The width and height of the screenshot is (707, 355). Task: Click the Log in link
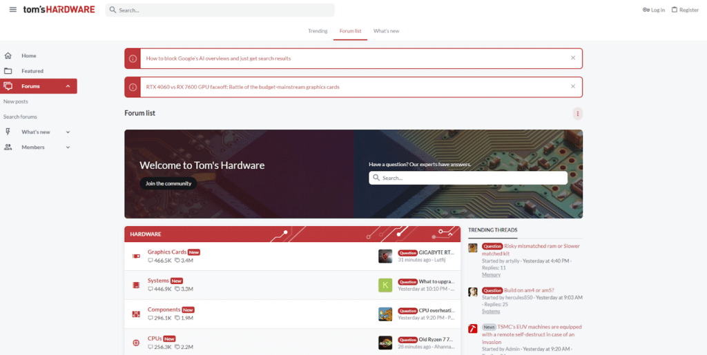click(654, 10)
